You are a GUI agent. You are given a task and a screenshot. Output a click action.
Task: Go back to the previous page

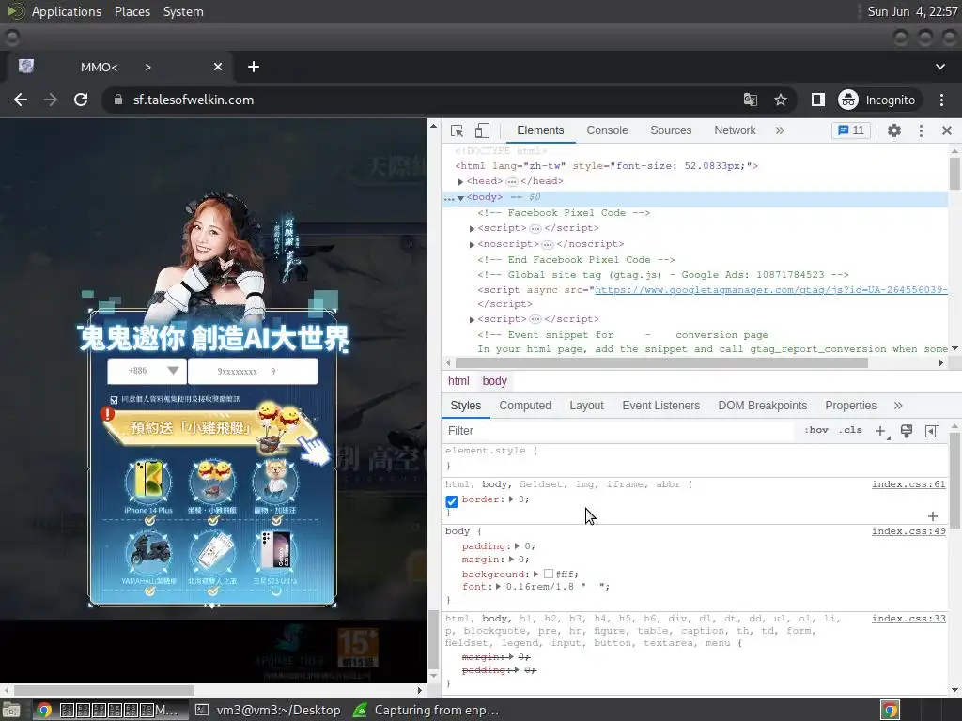click(x=21, y=100)
